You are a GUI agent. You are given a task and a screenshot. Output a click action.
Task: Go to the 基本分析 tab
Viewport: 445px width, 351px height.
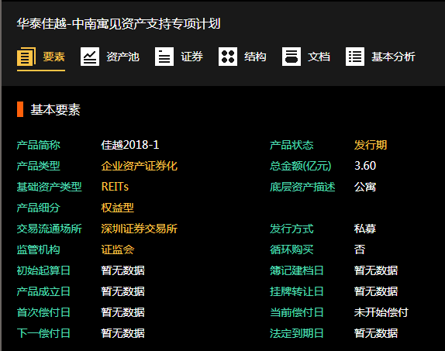[x=381, y=57]
